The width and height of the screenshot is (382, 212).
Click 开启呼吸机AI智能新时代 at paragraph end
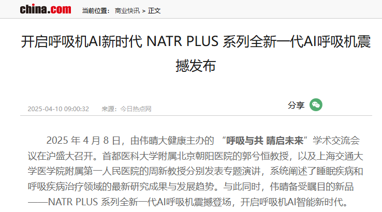tap(291, 202)
